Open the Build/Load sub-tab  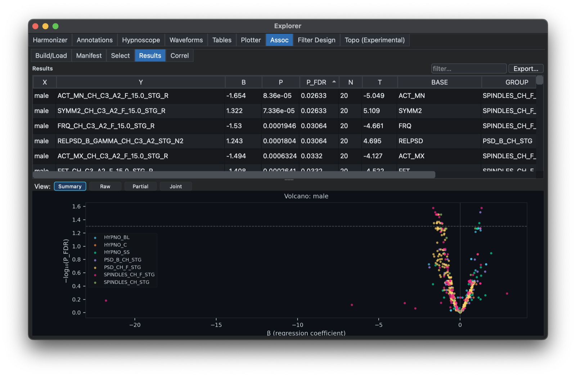pos(51,56)
